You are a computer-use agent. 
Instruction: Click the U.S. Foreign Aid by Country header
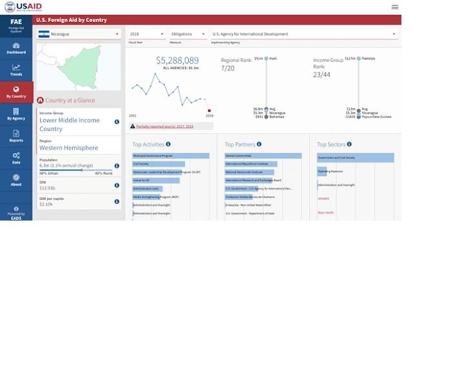pos(72,20)
